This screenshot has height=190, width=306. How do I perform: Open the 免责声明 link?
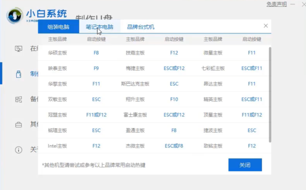click(x=276, y=4)
